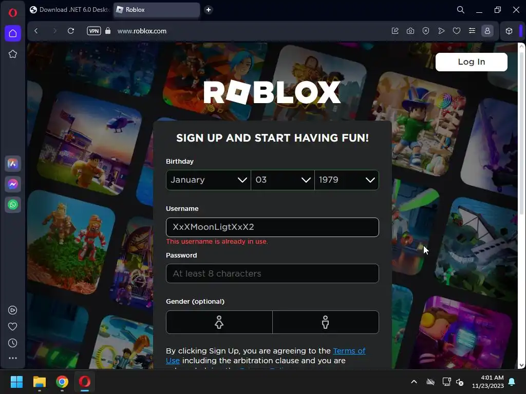Open sidebar setup three-dots menu

click(x=13, y=358)
